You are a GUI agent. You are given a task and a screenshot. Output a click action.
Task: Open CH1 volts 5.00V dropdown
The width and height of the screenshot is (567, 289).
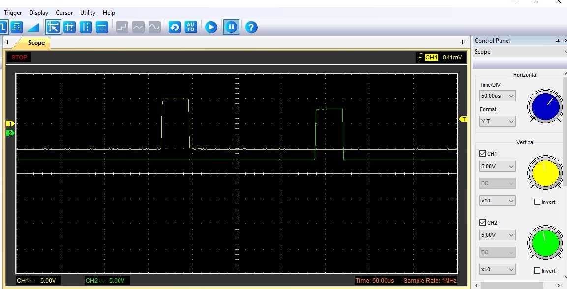[x=498, y=166]
